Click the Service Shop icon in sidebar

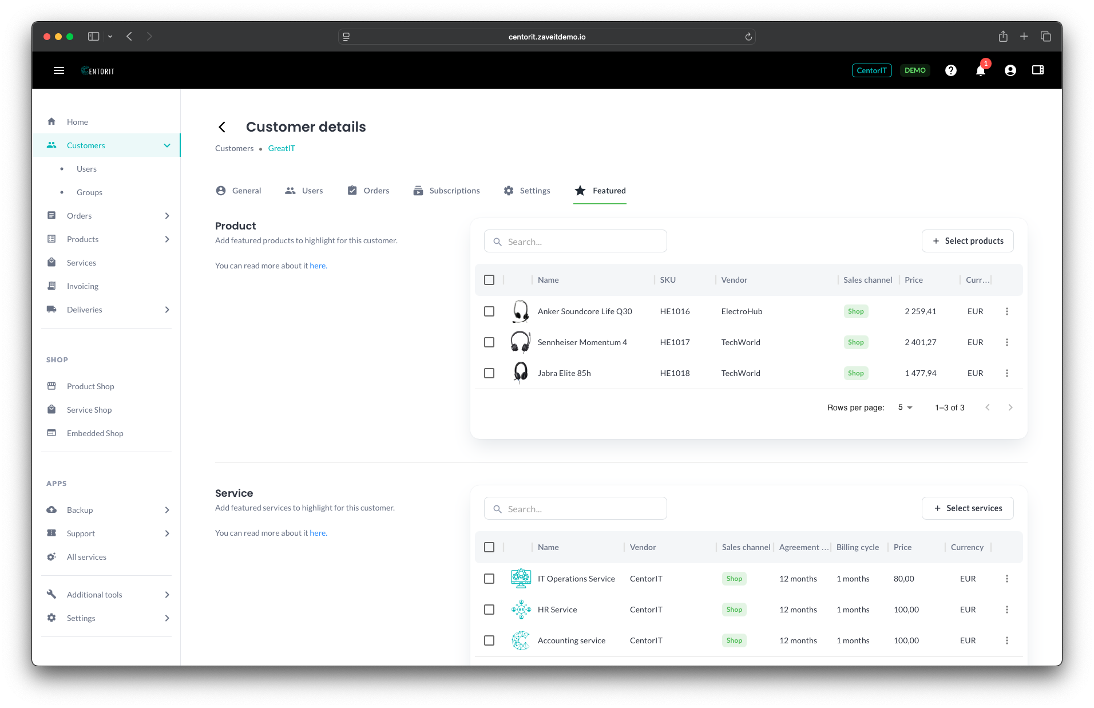51,409
